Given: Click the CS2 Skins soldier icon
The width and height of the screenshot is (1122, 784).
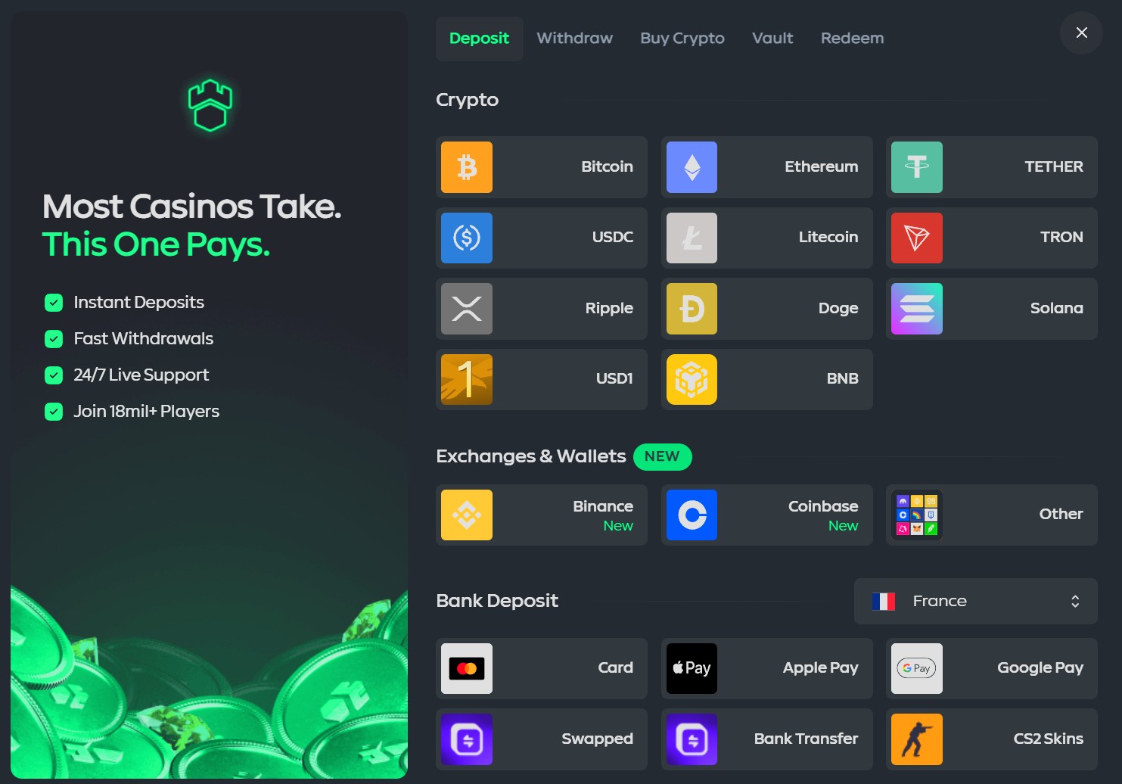Looking at the screenshot, I should pyautogui.click(x=917, y=739).
